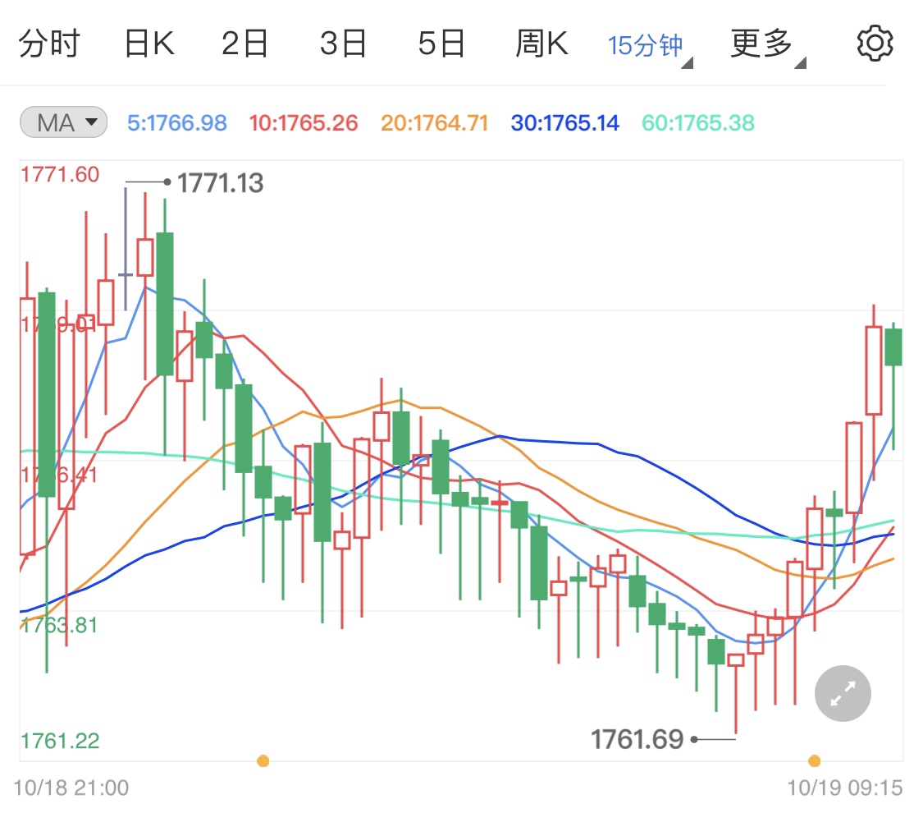Click the MA5 value 5:1766.98

176,123
